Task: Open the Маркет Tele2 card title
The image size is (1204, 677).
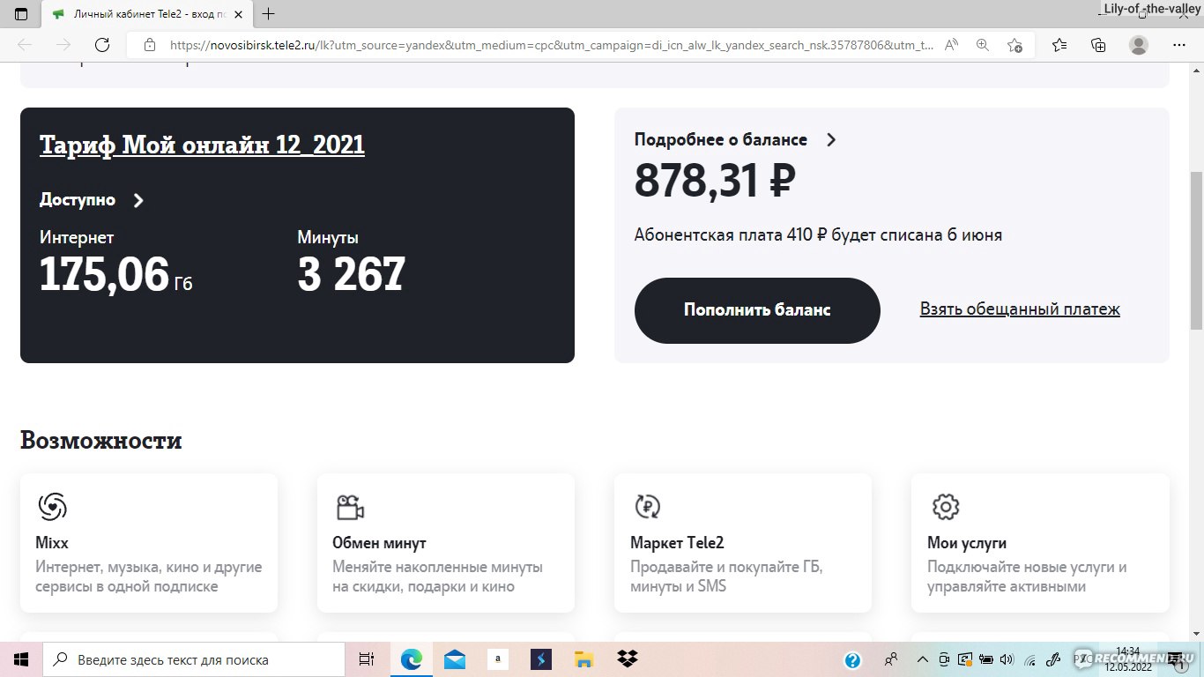Action: [x=677, y=543]
